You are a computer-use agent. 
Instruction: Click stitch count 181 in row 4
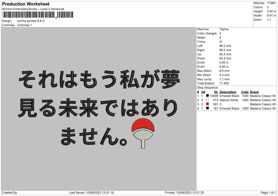coord(215,109)
